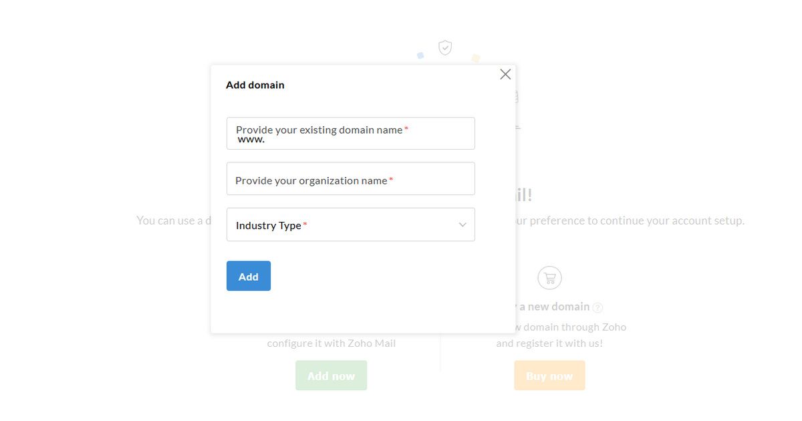Click the 'and register it with us!' text
Image resolution: width=802 pixels, height=421 pixels.
pyautogui.click(x=549, y=343)
